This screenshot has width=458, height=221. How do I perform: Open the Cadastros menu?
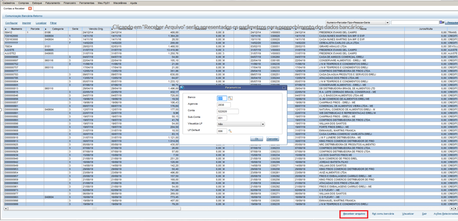(9, 3)
